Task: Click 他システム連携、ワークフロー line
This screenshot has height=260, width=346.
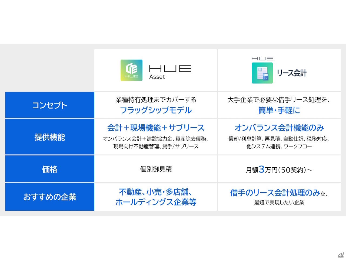Action: (279, 146)
